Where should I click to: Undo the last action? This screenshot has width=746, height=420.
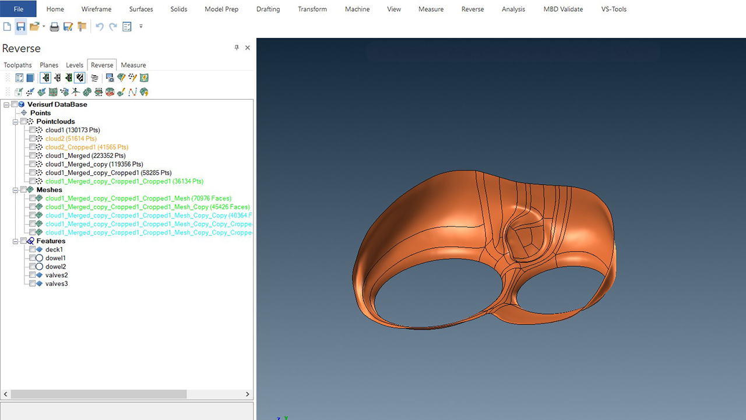tap(99, 27)
